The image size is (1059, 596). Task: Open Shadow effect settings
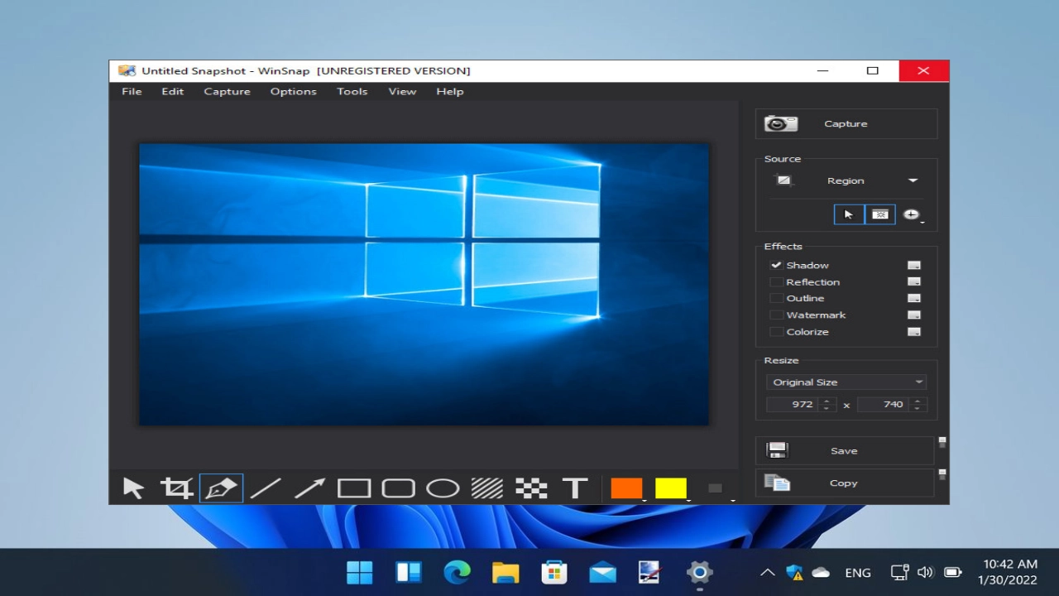point(914,266)
